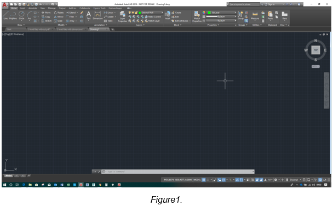Open the ByLayer linetype dropdown

tap(221, 21)
